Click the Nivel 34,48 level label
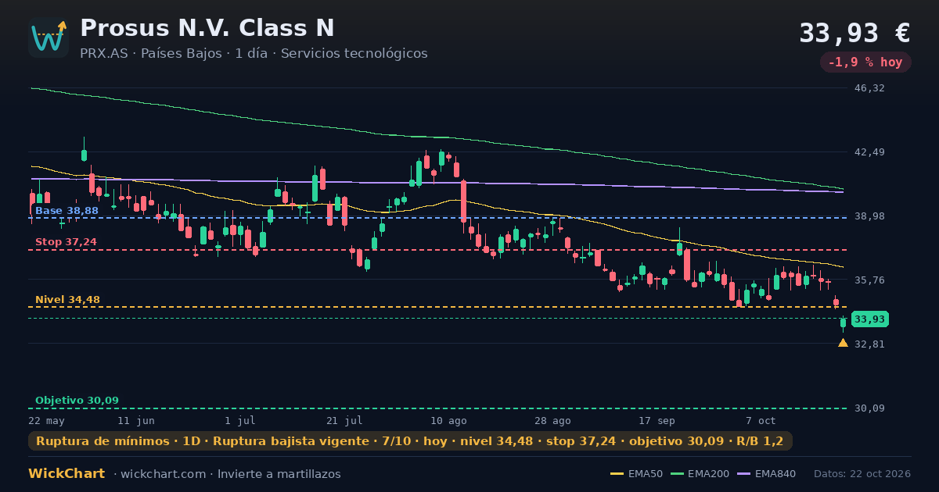Image resolution: width=939 pixels, height=492 pixels. tap(67, 299)
